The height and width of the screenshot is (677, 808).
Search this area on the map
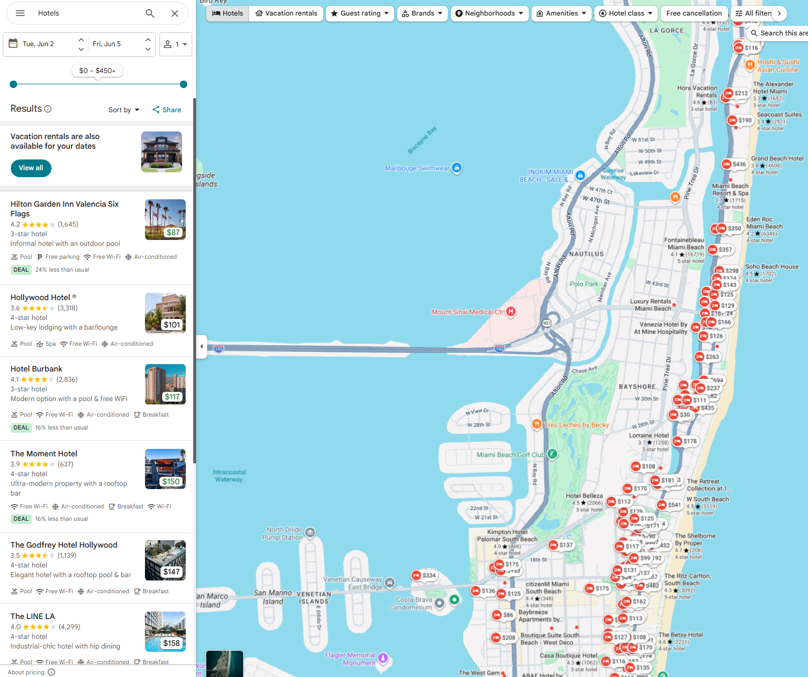[778, 33]
